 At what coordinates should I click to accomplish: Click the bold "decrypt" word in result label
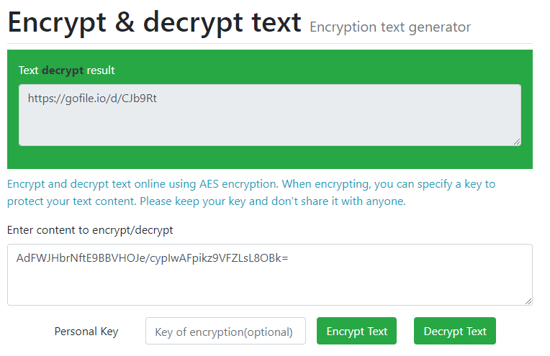[x=63, y=70]
